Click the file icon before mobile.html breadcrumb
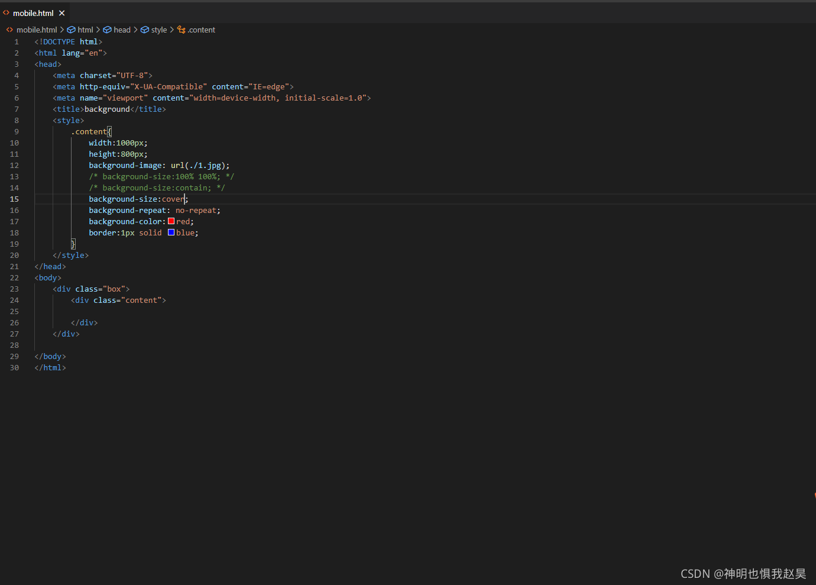Image resolution: width=816 pixels, height=585 pixels. pyautogui.click(x=9, y=30)
